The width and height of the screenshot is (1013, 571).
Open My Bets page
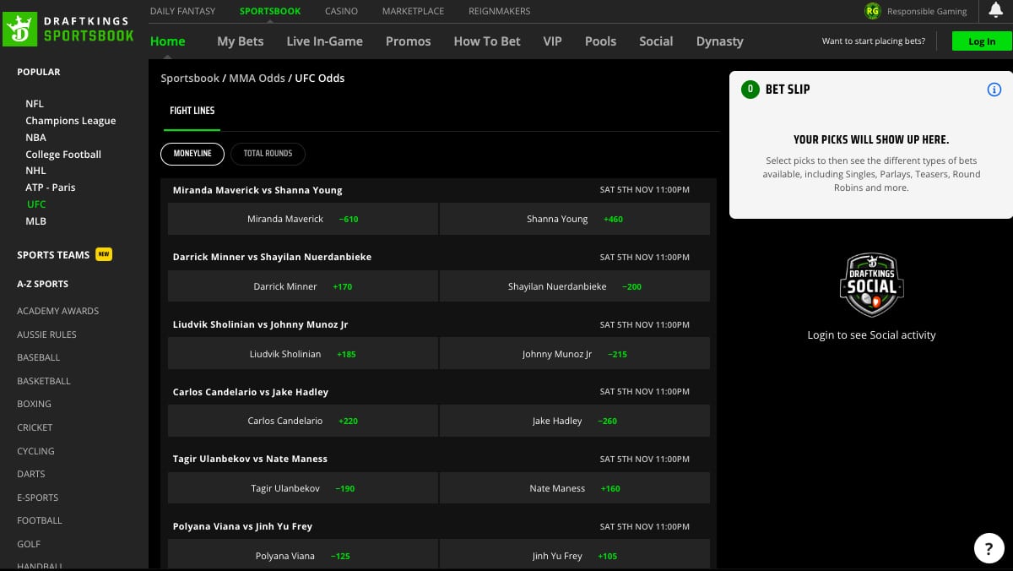tap(240, 41)
